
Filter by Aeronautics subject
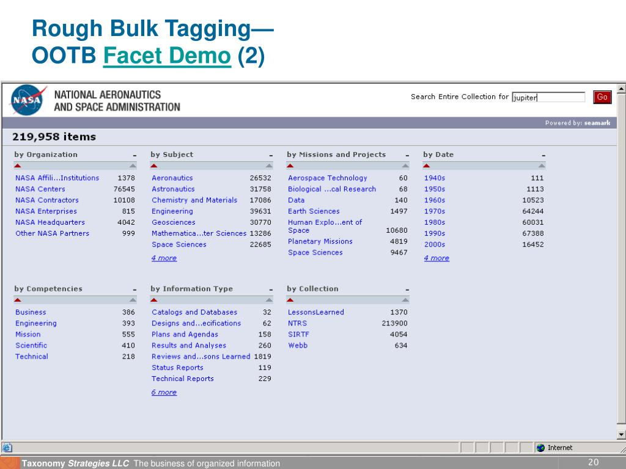click(172, 178)
